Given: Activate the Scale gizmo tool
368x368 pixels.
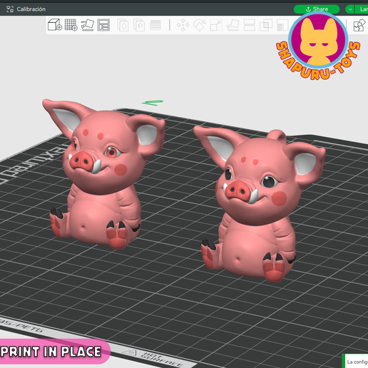Looking at the screenshot, I should (216, 25).
